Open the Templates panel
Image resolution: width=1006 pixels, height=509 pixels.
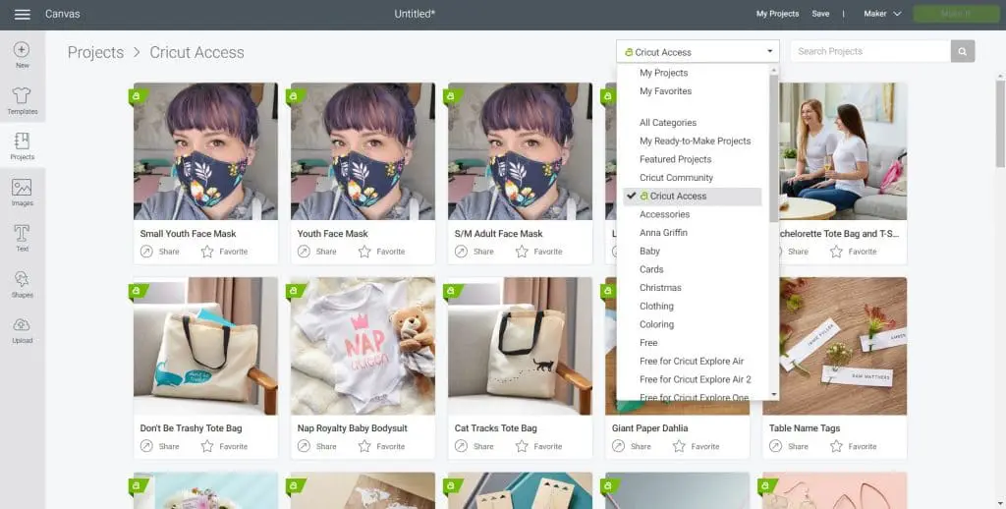tap(22, 101)
